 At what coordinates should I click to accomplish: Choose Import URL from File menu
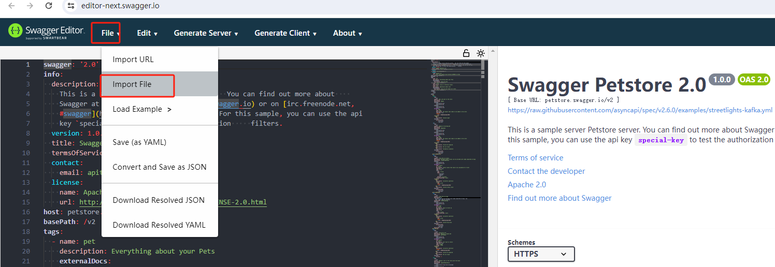[160, 60]
